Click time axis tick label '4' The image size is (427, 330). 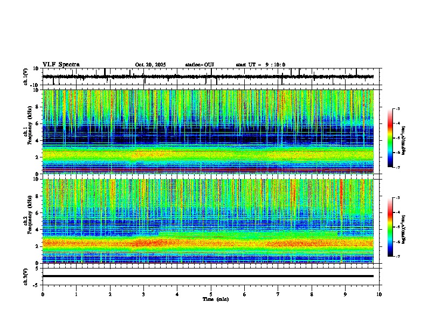tap(177, 294)
